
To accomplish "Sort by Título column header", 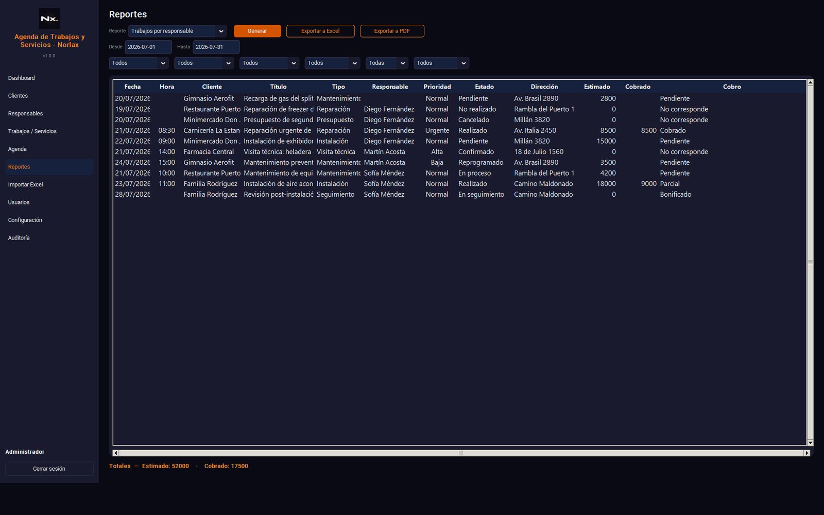I will click(x=278, y=87).
